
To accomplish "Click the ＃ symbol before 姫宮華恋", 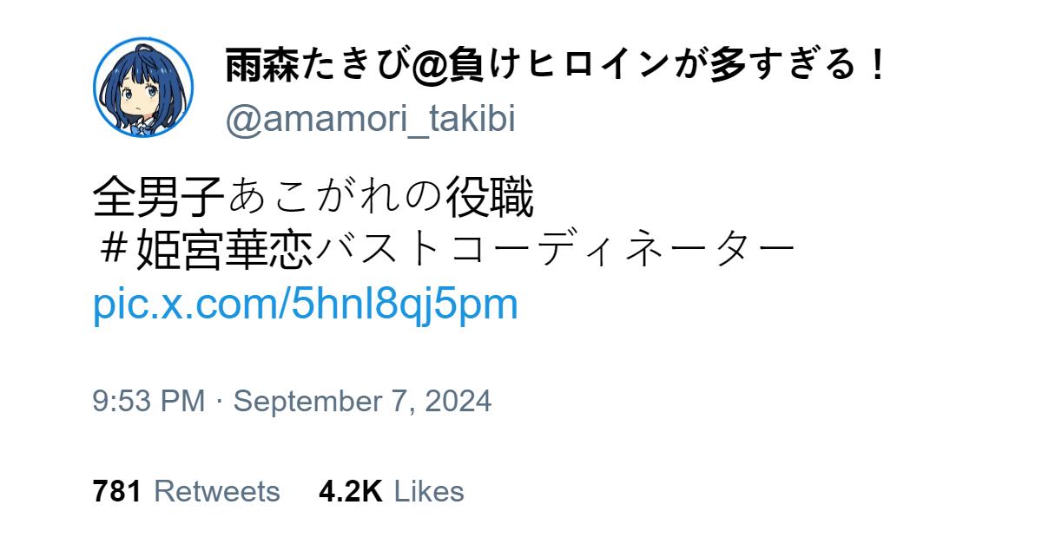I will point(115,251).
